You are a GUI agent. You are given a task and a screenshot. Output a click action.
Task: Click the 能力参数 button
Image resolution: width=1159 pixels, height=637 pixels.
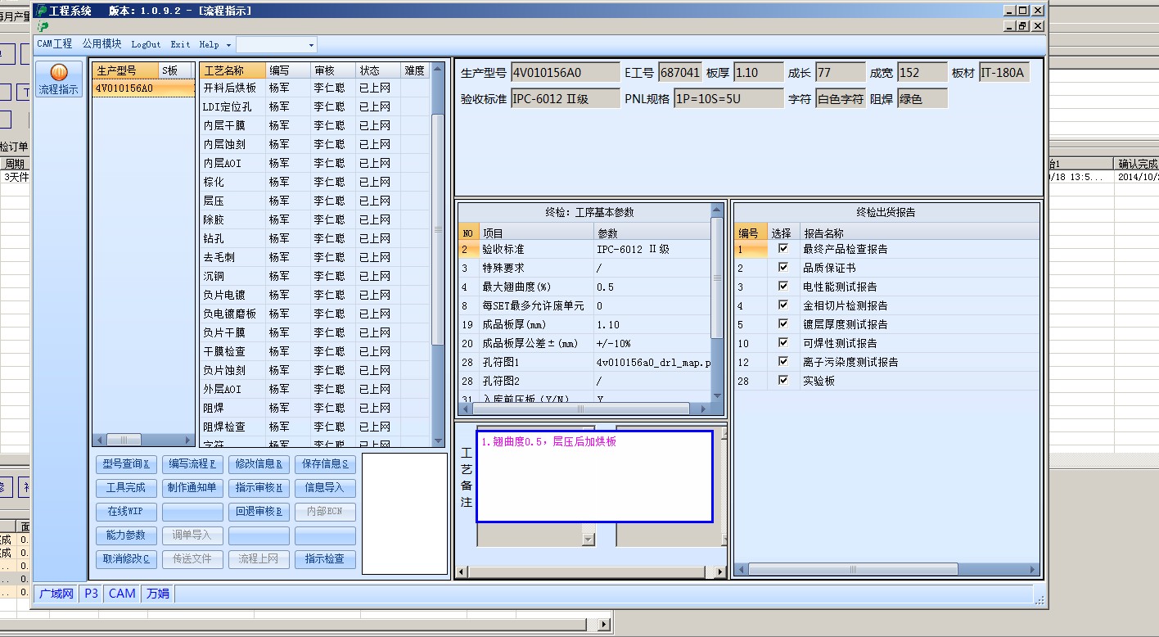click(x=126, y=535)
